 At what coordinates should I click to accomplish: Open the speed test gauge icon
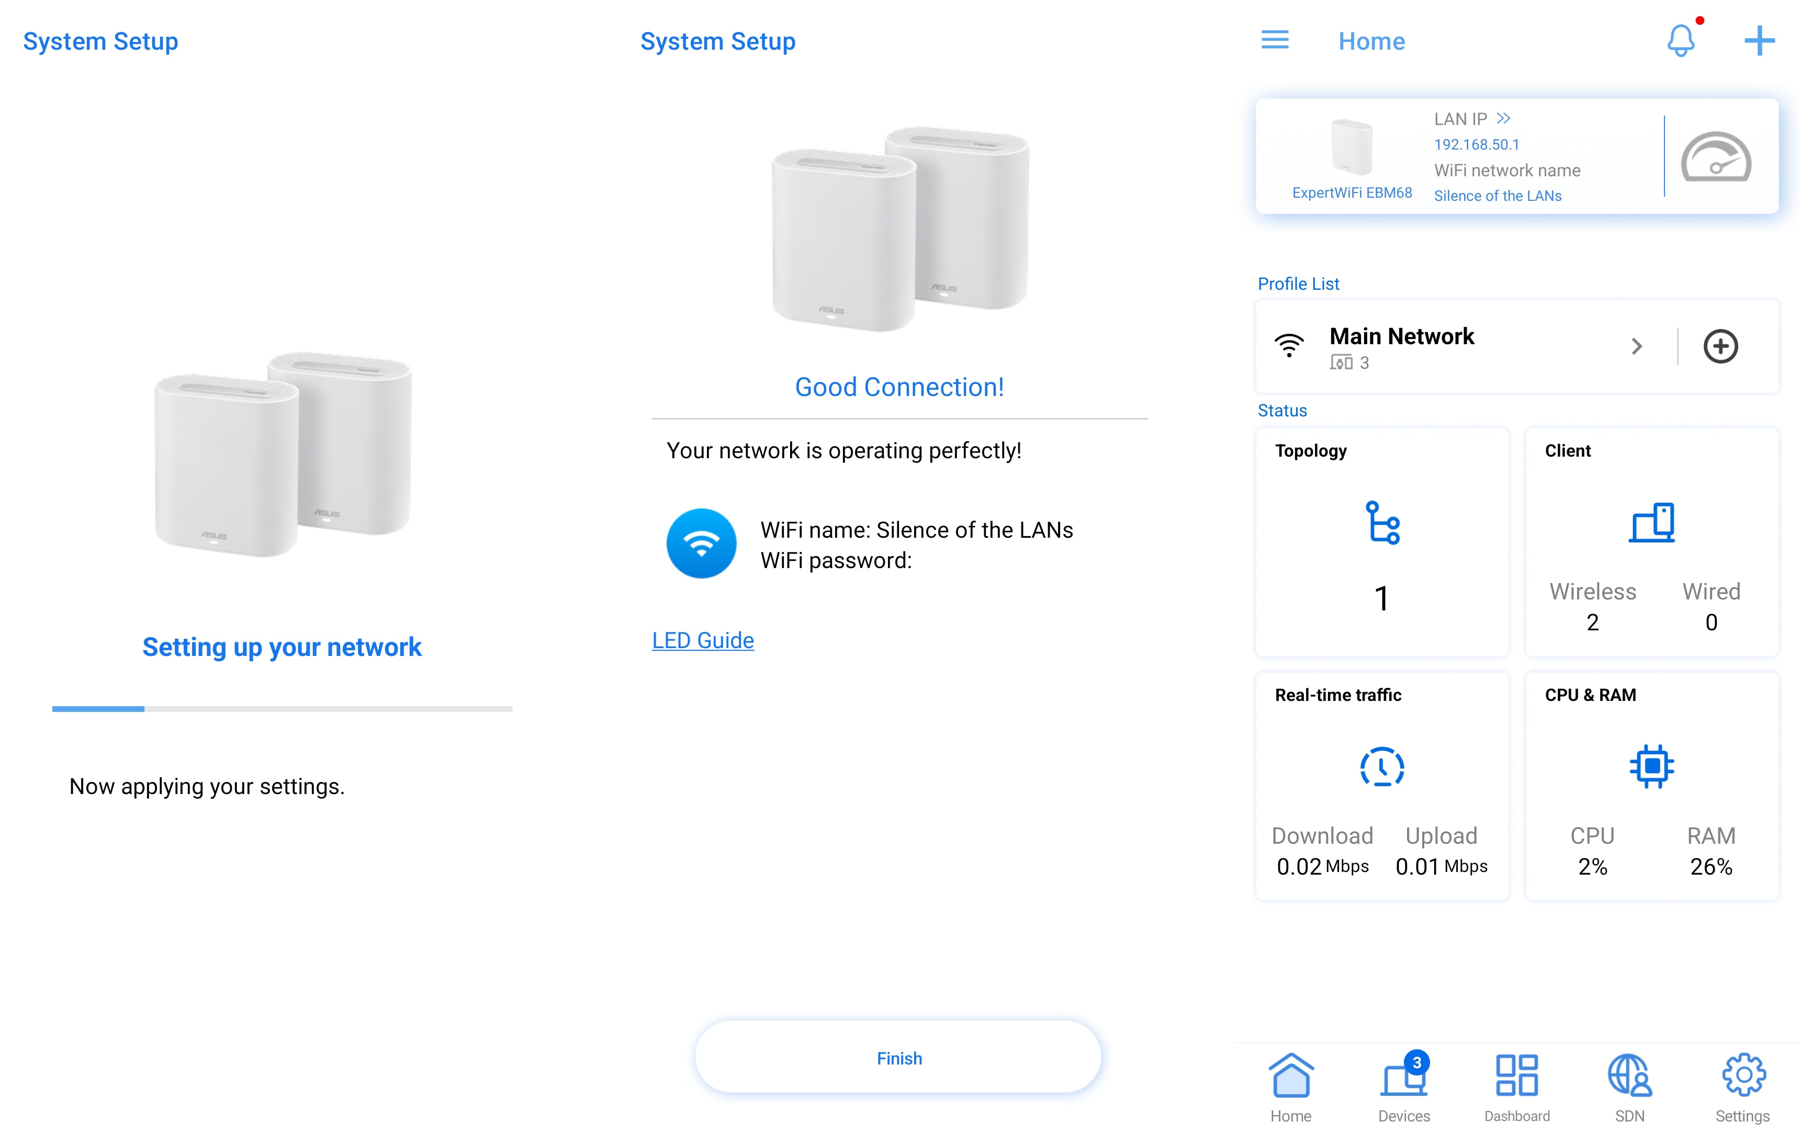pyautogui.click(x=1715, y=157)
